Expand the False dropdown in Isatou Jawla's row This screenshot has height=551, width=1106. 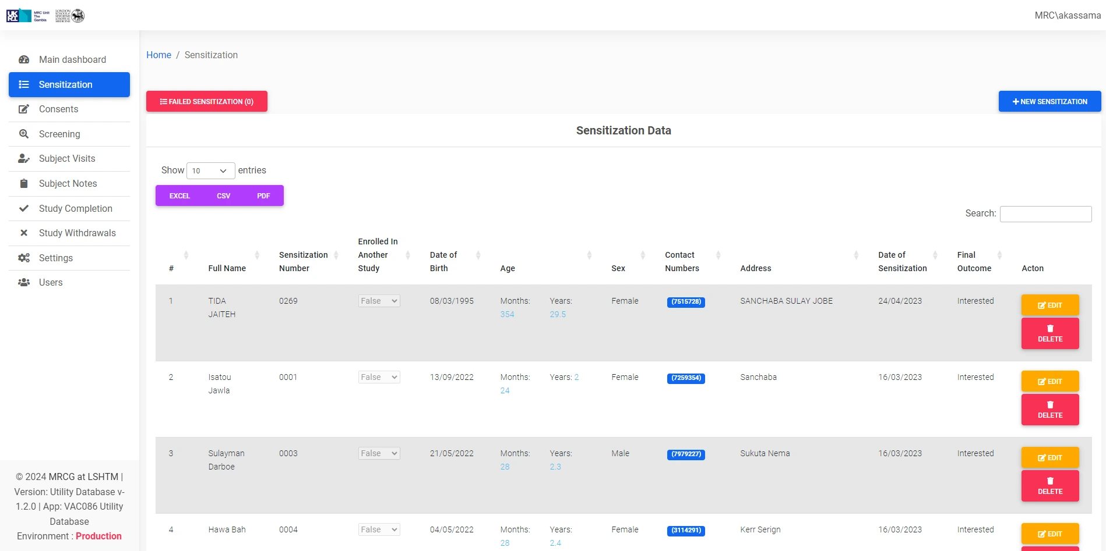[x=379, y=377]
